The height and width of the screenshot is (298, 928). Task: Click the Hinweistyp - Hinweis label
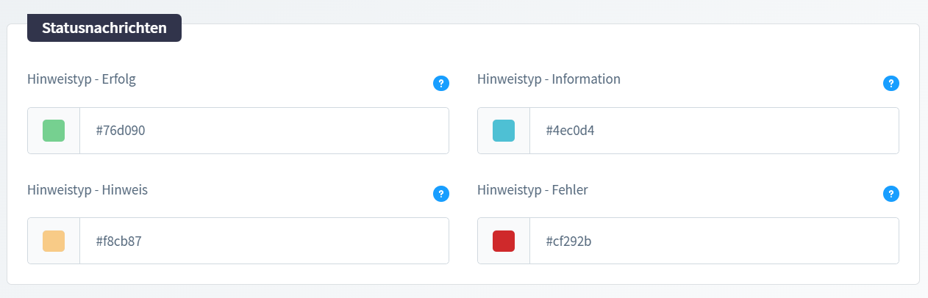88,190
